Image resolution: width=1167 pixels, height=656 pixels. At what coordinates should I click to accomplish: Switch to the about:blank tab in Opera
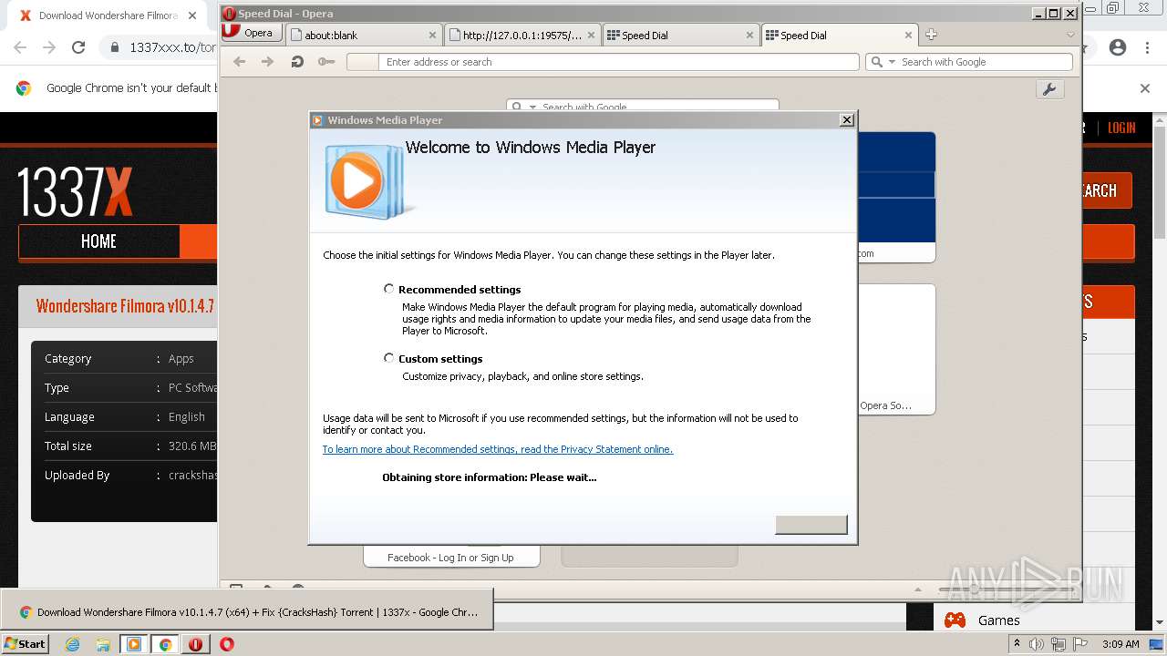[365, 35]
